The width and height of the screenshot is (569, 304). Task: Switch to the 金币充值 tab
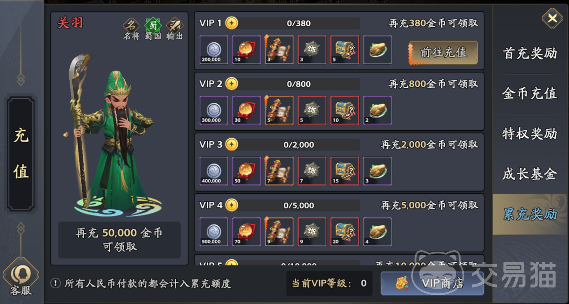530,93
